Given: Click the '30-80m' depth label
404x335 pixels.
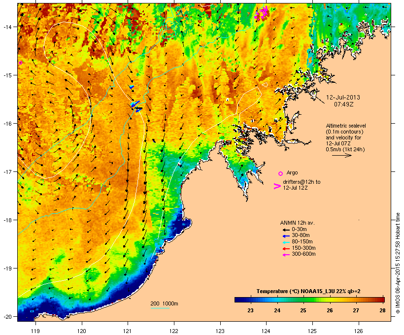Looking at the screenshot, I should tap(301, 235).
